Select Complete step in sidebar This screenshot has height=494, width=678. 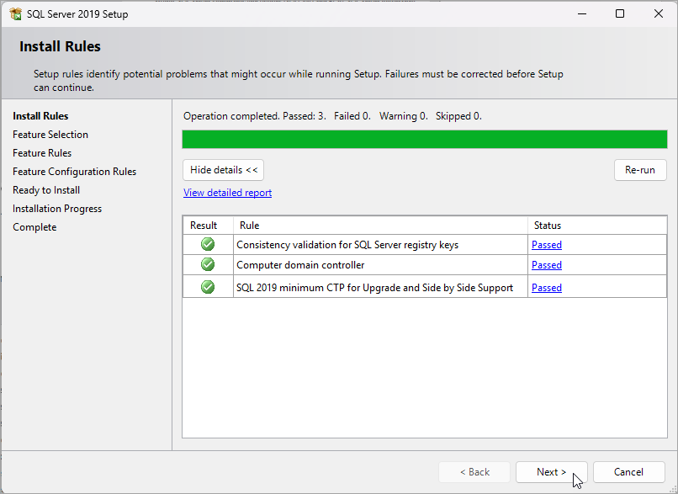click(x=34, y=227)
